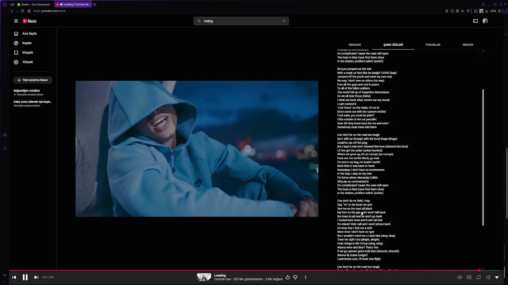
Task: Click the elapsed time 2:51 / 2:59
Action: pos(48,277)
